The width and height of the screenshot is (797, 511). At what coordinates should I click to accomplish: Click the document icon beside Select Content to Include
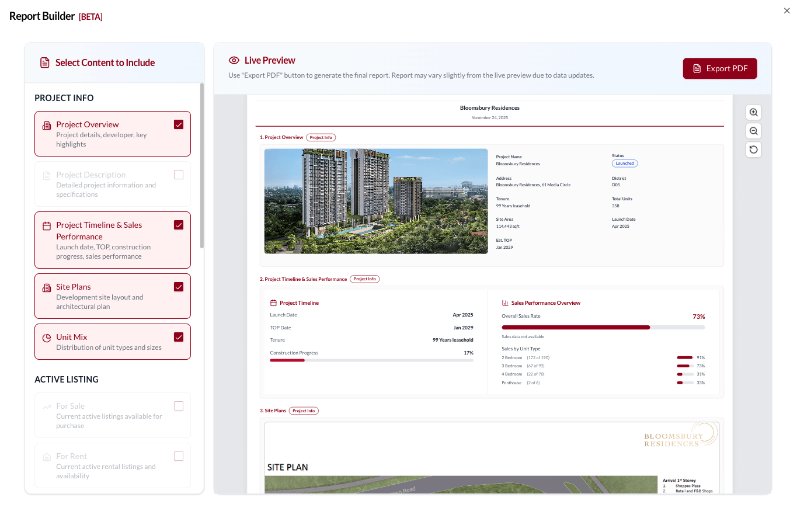click(45, 62)
